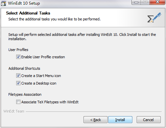The height and width of the screenshot is (128, 166).
Task: Click the 'WinEdt Team' footer text
Action: tap(14, 111)
